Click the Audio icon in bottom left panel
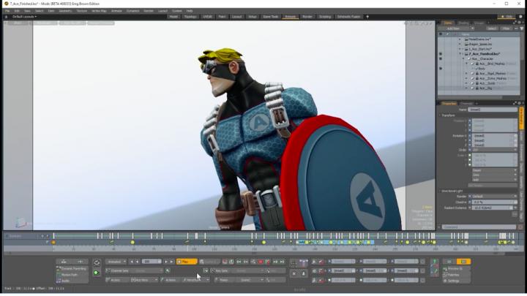The height and width of the screenshot is (296, 527). pyautogui.click(x=58, y=280)
